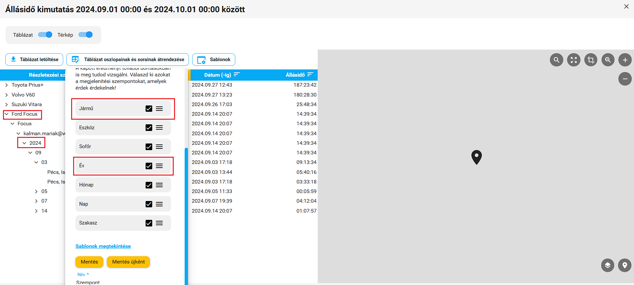Uncheck the Hónap checkbox

point(149,185)
